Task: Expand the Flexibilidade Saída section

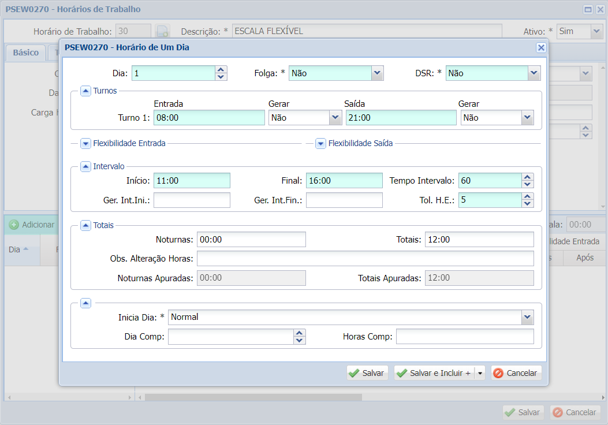Action: pos(320,143)
